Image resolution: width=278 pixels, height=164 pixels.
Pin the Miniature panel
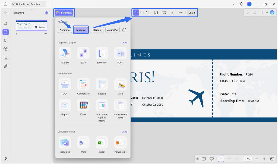pos(46,12)
